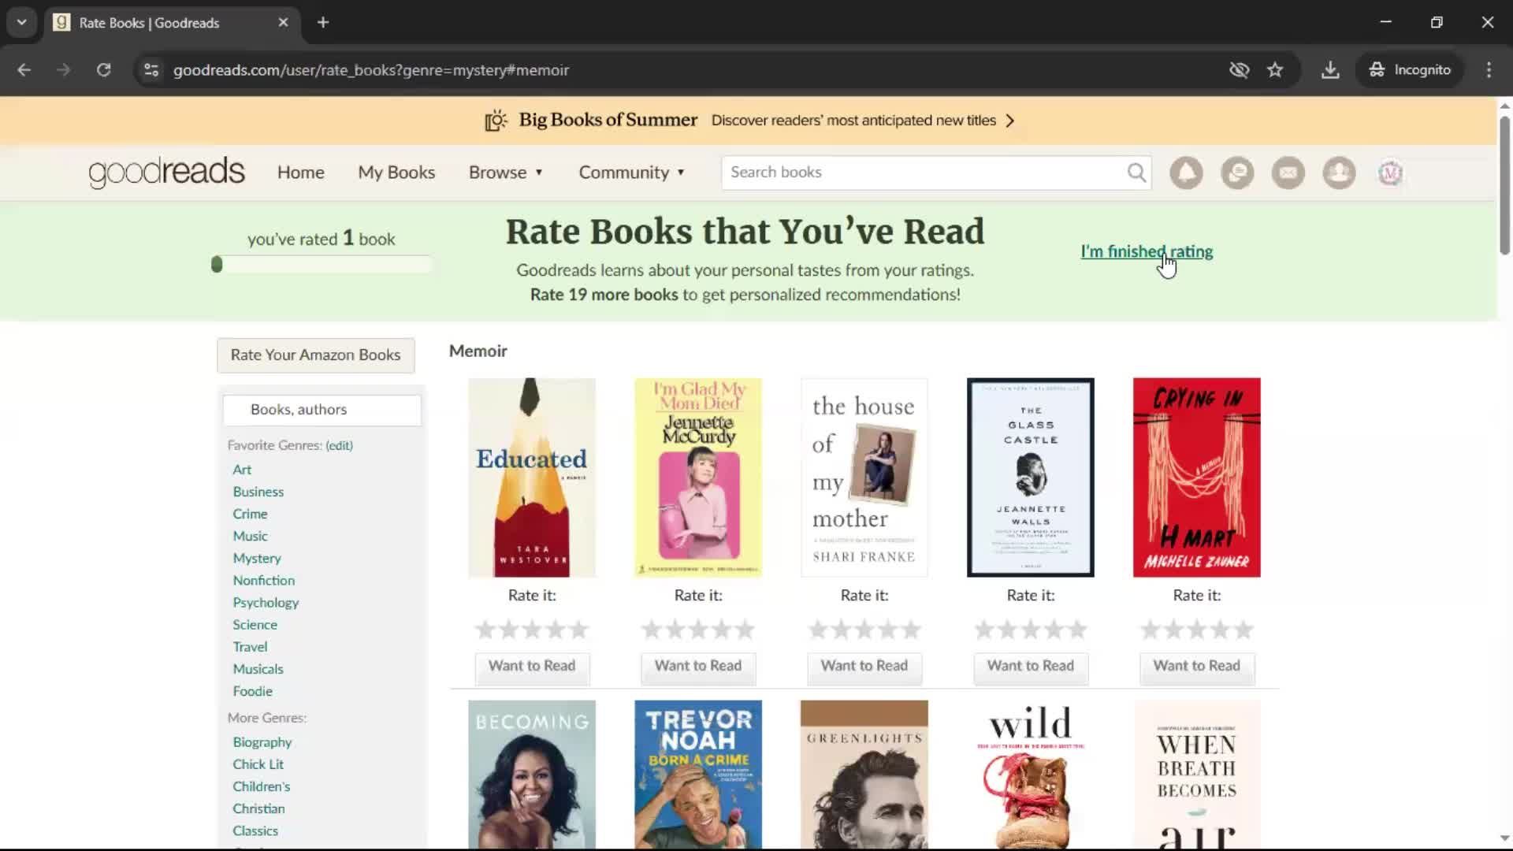The image size is (1513, 851).
Task: Rate Crying in H Mart two stars
Action: pyautogui.click(x=1173, y=630)
